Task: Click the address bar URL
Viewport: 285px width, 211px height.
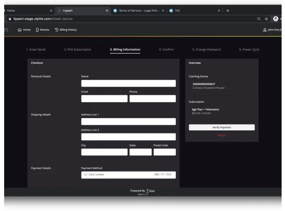Action: pos(43,19)
